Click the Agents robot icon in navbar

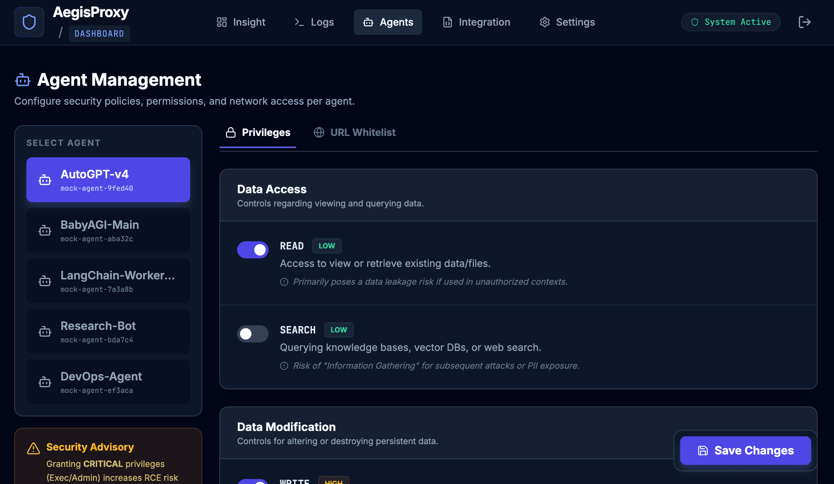pyautogui.click(x=368, y=22)
